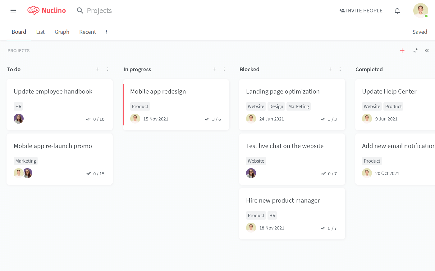Click Website tag on Test live chat card
Viewport: 435px width, 271px height.
[x=256, y=161]
